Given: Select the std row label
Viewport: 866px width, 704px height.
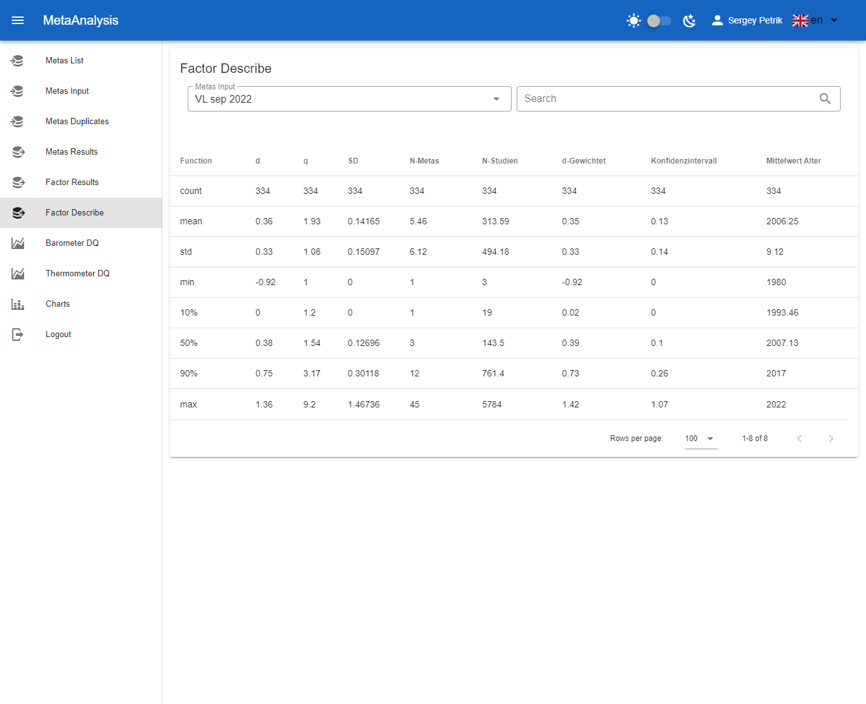Looking at the screenshot, I should (186, 252).
